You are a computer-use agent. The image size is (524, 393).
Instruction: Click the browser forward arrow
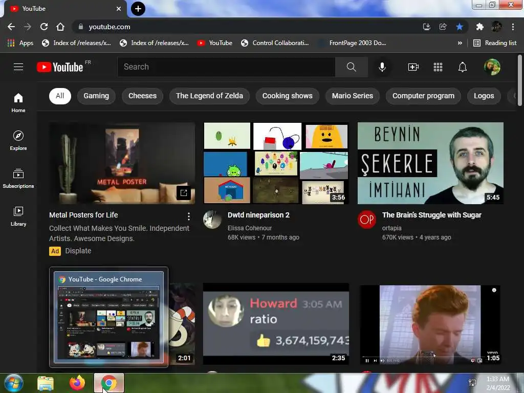[x=28, y=27]
